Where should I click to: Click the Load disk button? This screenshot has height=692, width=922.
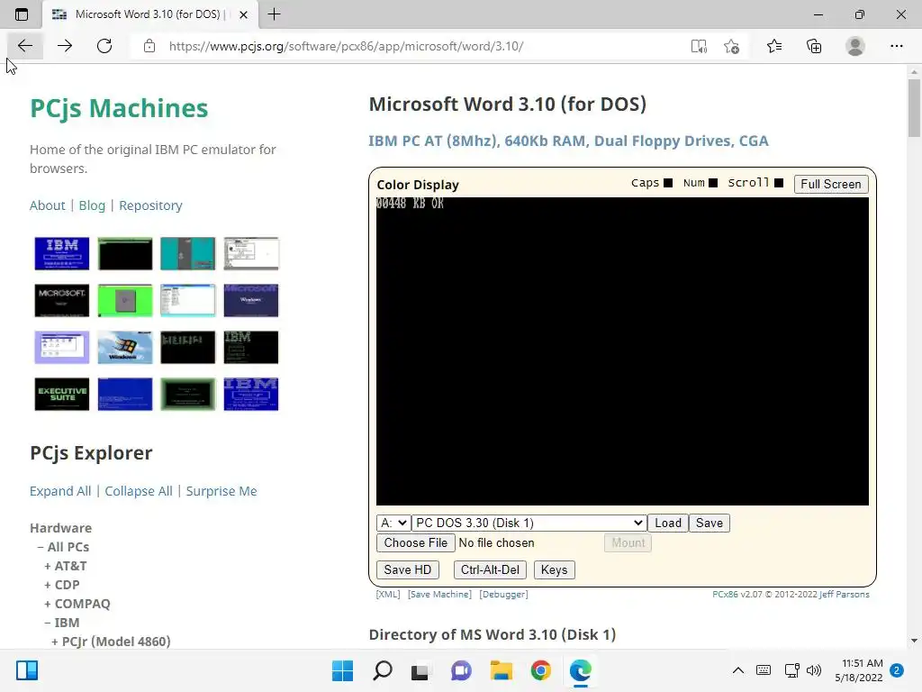tap(668, 524)
